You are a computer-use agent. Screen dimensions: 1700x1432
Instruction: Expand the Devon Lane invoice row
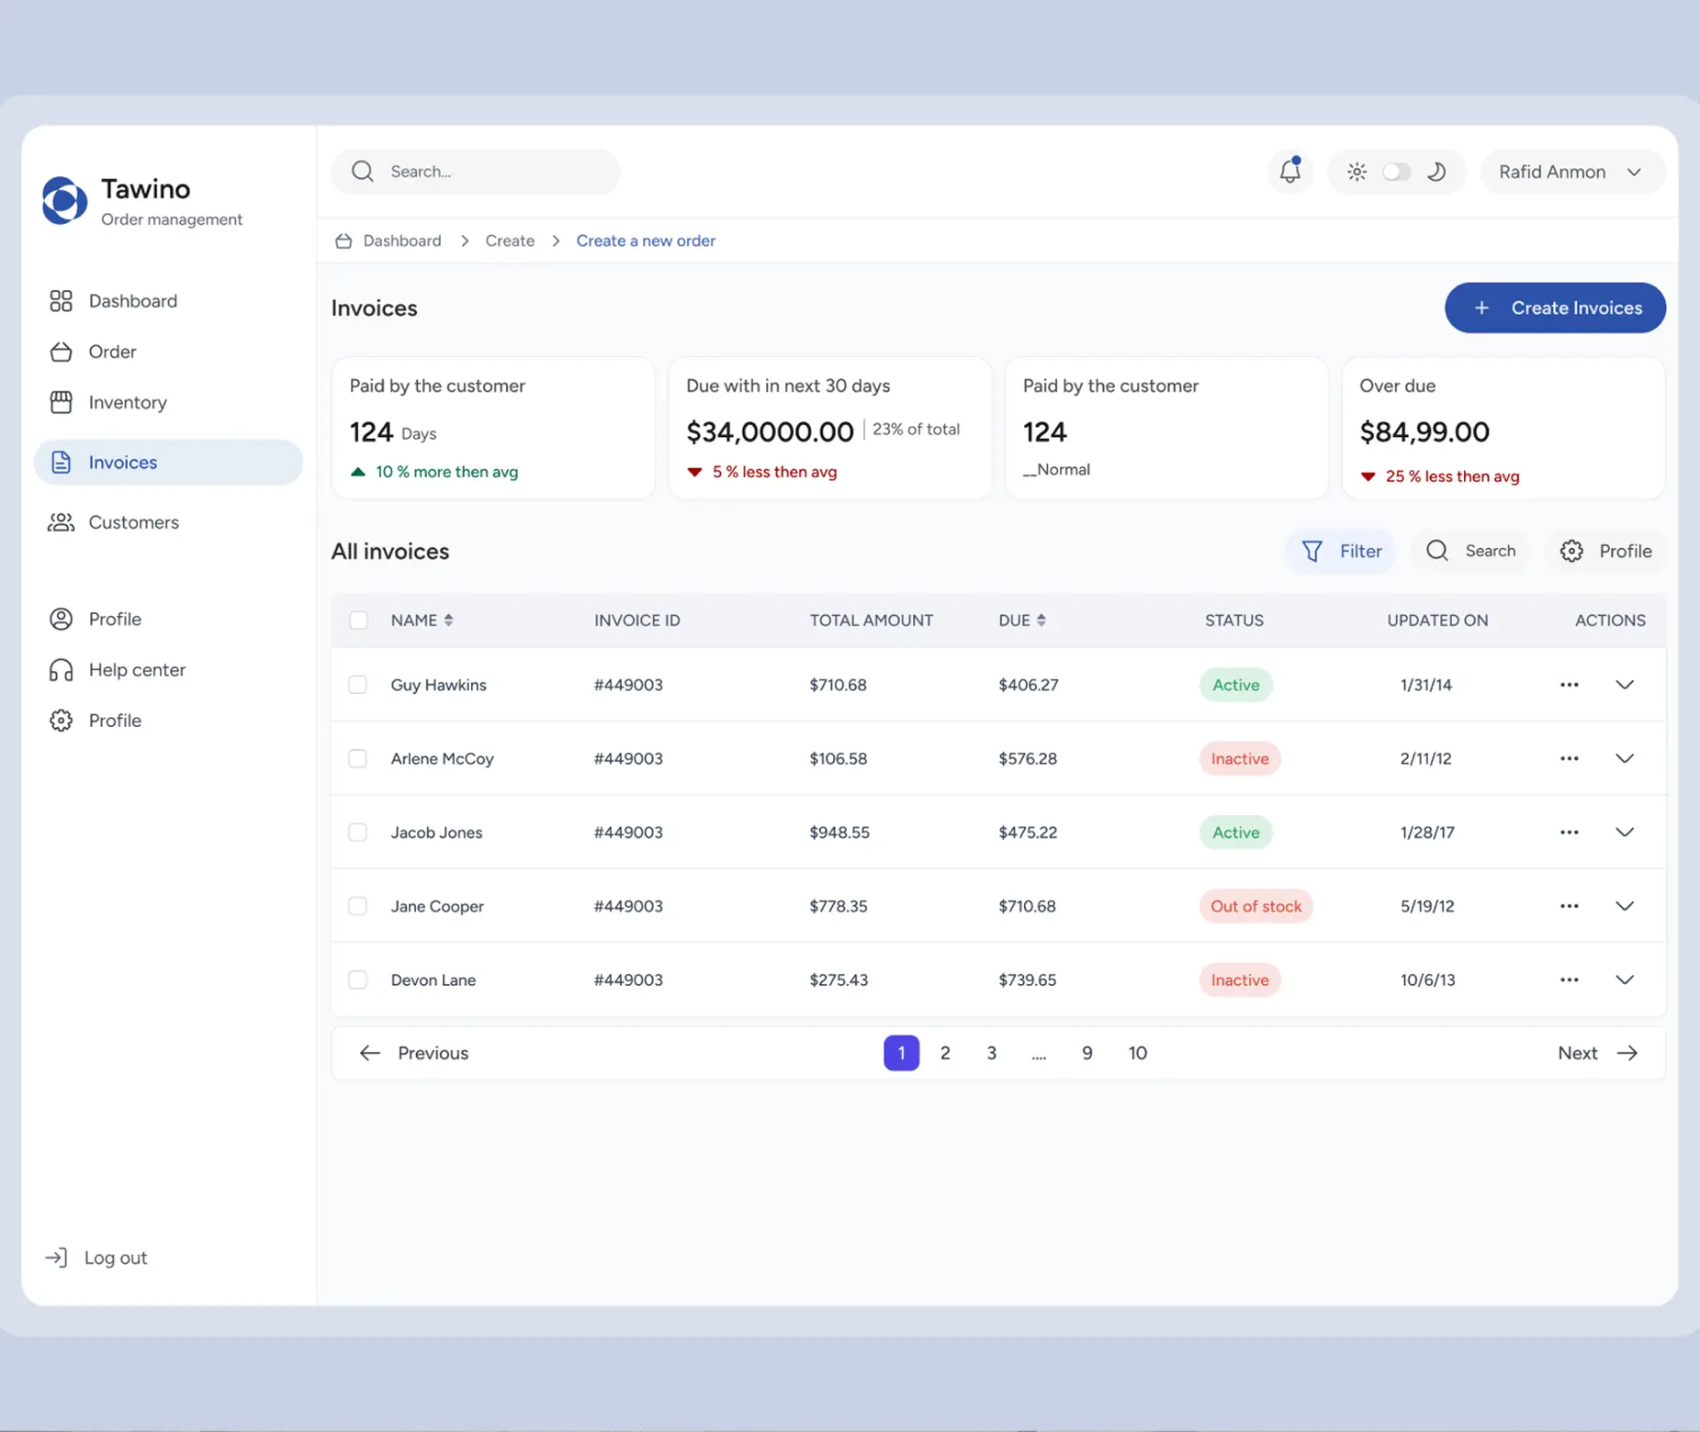point(1625,979)
